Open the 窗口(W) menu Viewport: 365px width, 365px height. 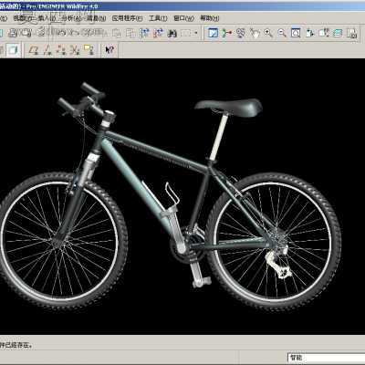click(x=183, y=18)
